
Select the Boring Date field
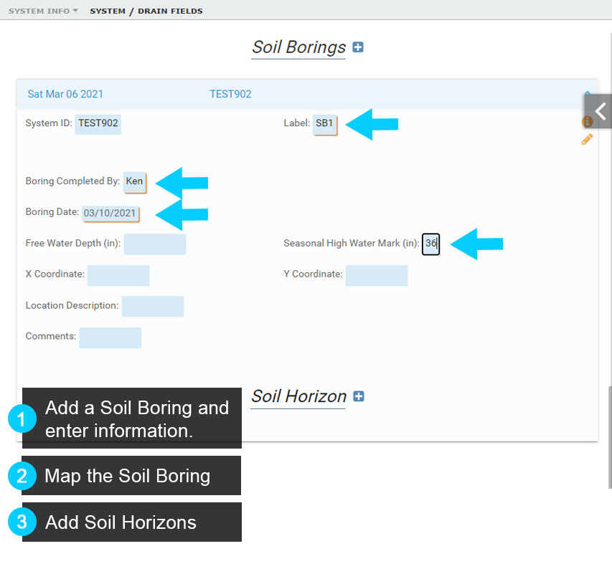point(110,213)
